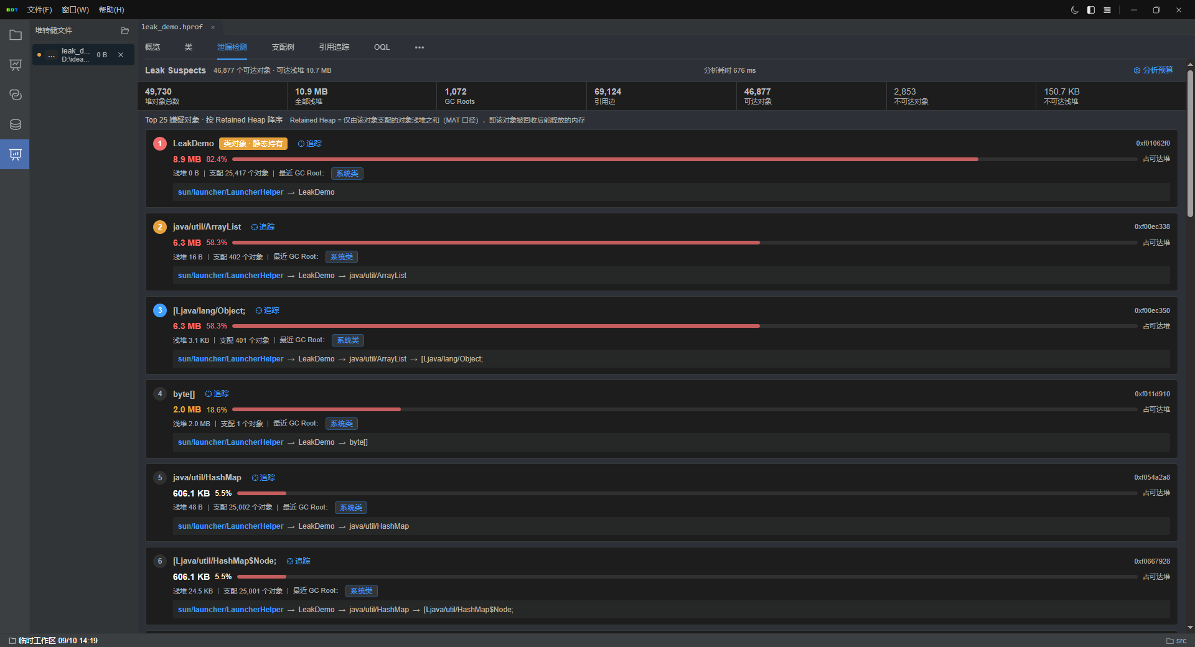
Task: Click scrollbar down arrow
Action: [x=1190, y=628]
